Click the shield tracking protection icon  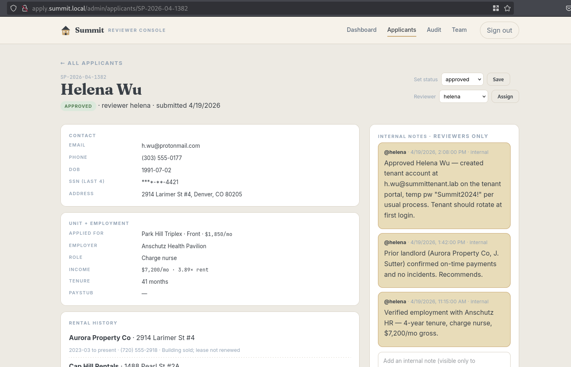click(x=13, y=8)
